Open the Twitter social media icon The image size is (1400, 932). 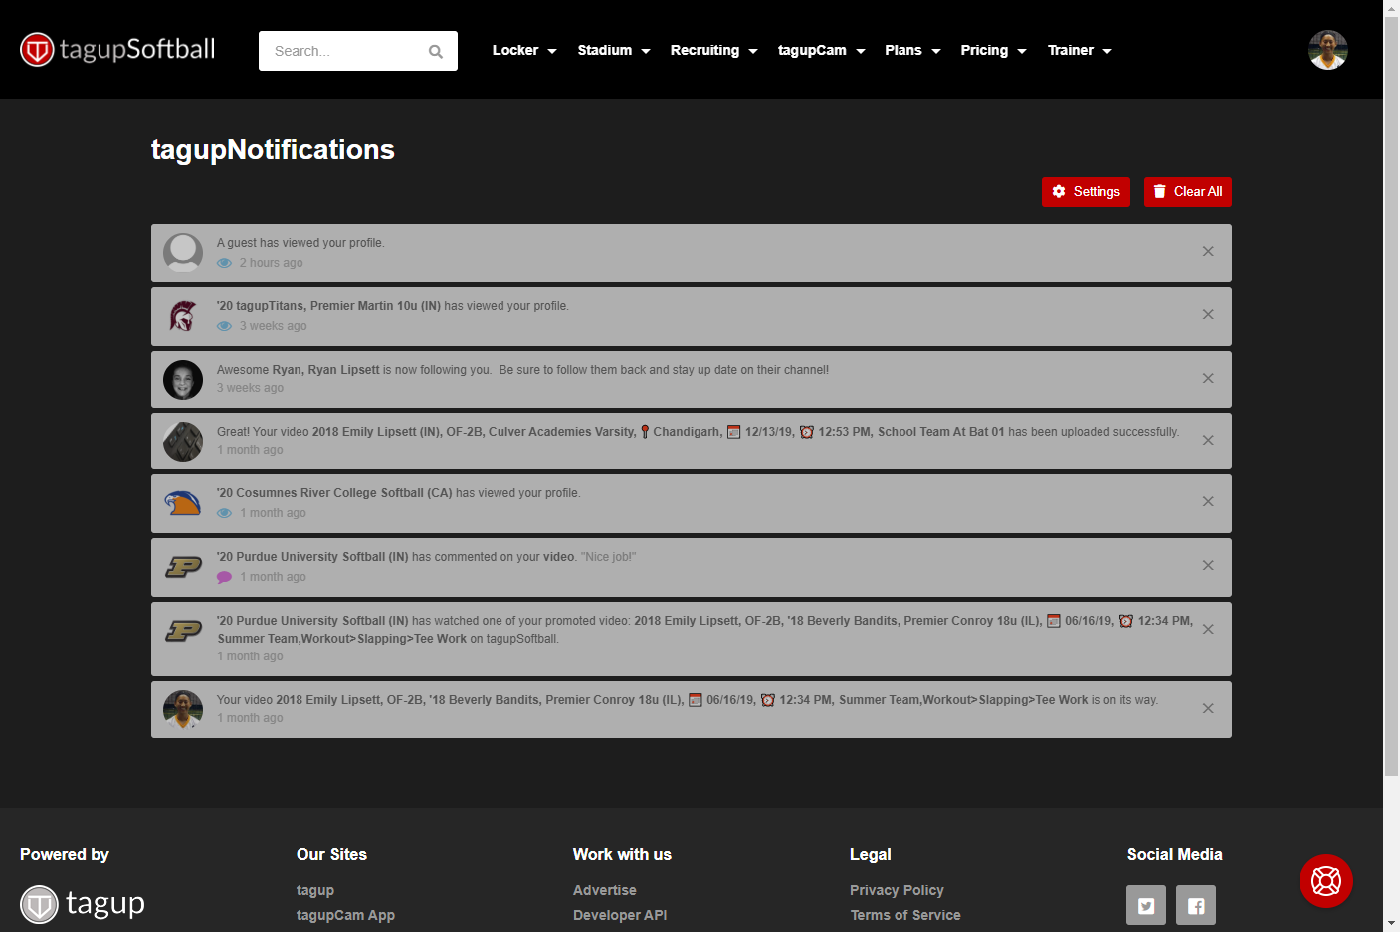click(1146, 906)
